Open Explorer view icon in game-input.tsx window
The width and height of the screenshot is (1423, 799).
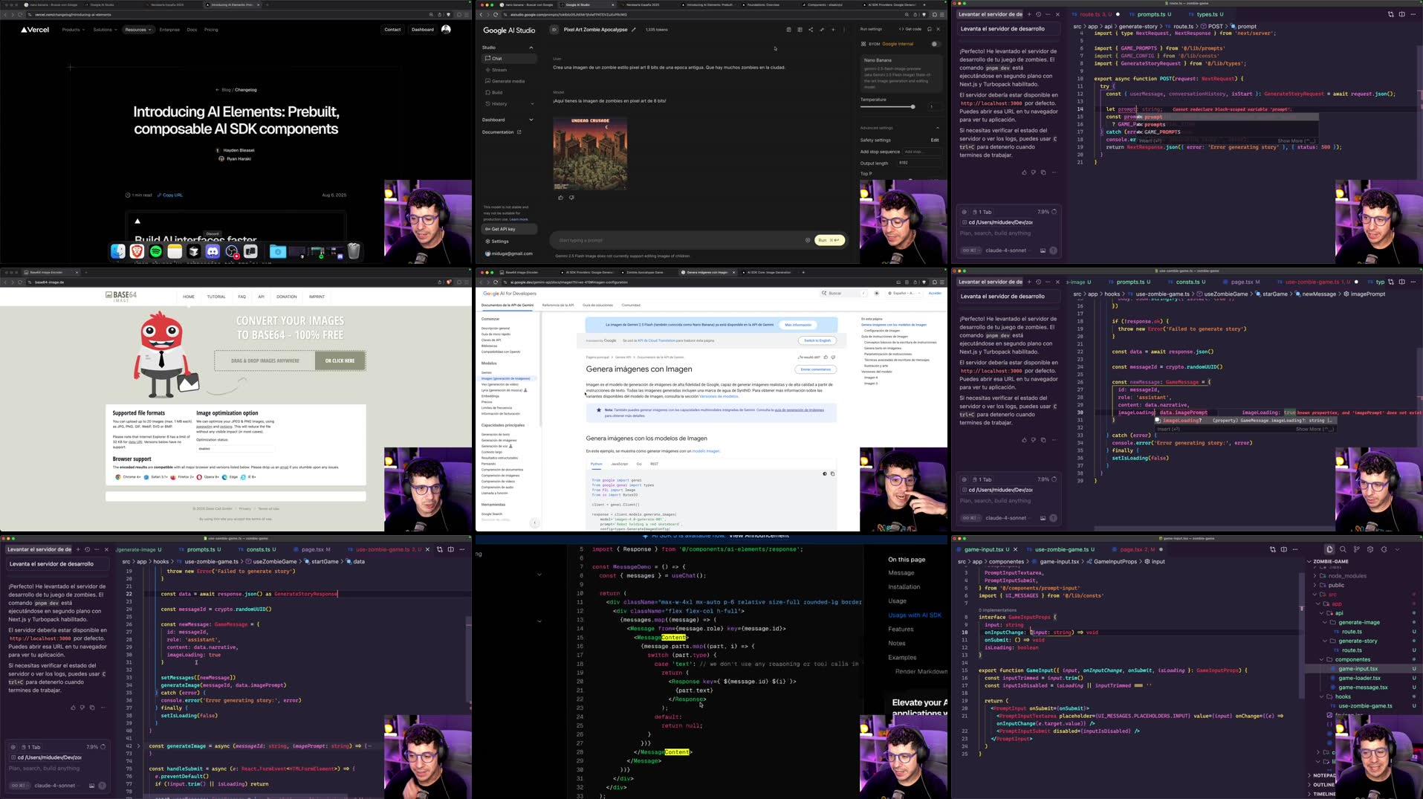pos(1329,549)
